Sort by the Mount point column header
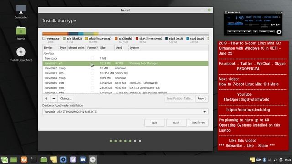 click(x=76, y=48)
